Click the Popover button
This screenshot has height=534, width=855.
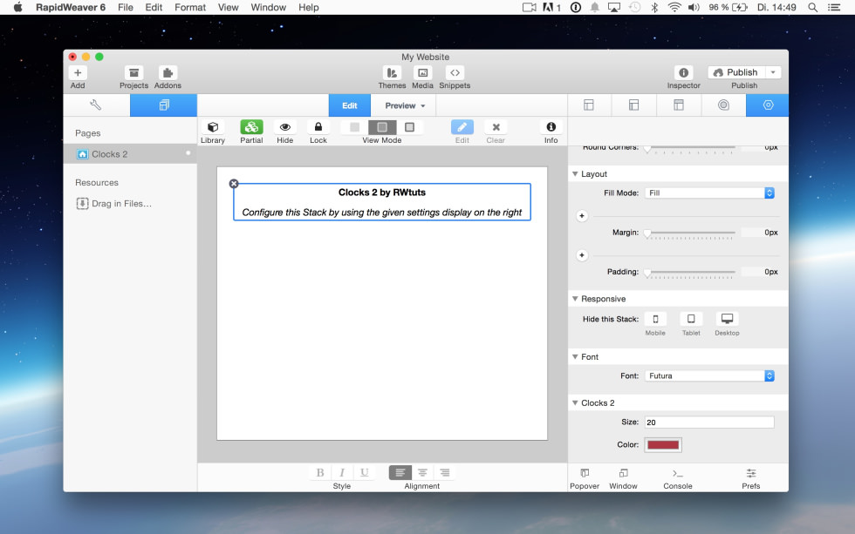click(x=585, y=478)
